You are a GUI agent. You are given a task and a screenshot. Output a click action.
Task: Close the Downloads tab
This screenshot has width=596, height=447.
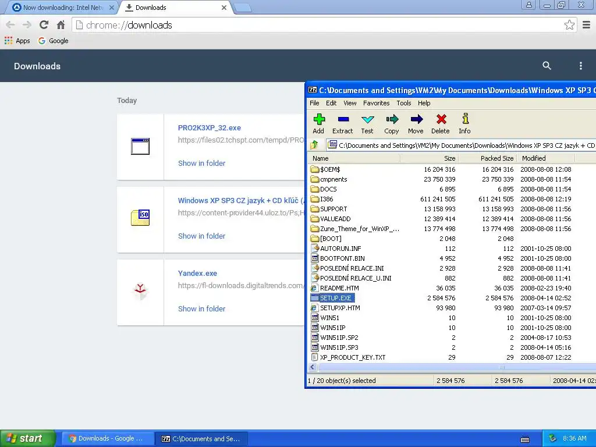224,8
